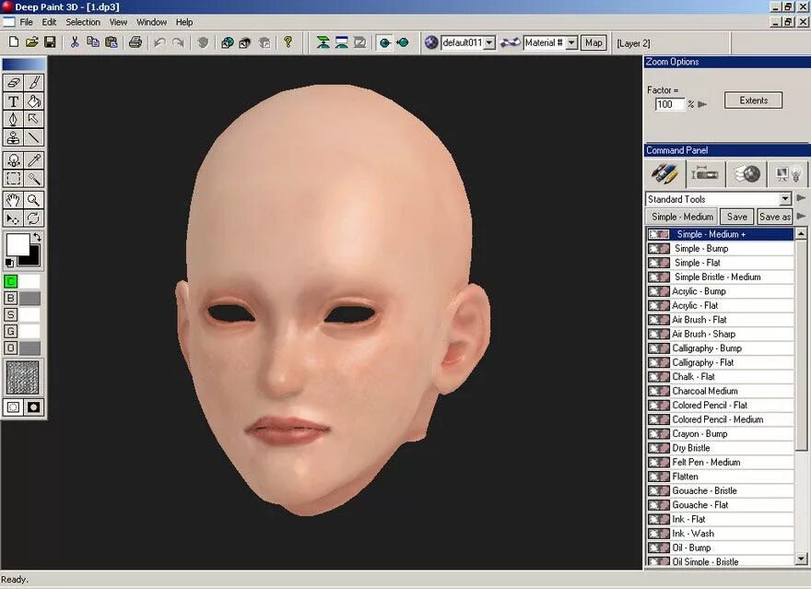
Task: Click the Open file toolbar icon
Action: (x=32, y=42)
